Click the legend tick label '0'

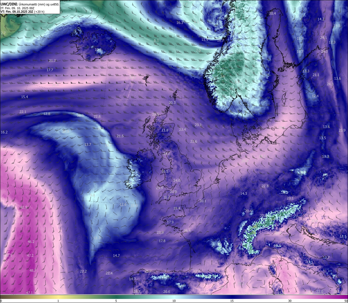pos(1,301)
